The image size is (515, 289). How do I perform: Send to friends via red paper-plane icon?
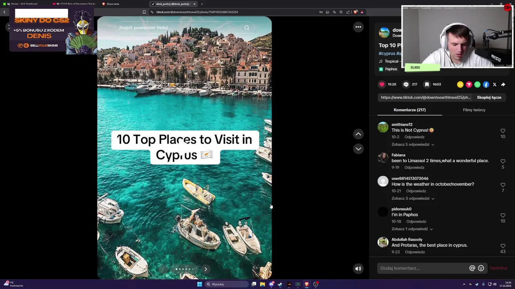click(469, 84)
